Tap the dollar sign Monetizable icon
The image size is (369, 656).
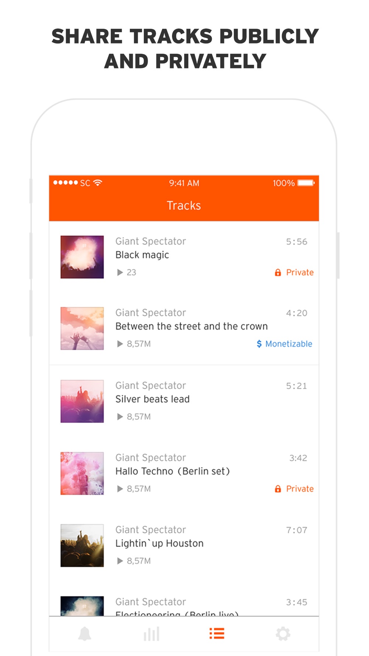coord(259,344)
